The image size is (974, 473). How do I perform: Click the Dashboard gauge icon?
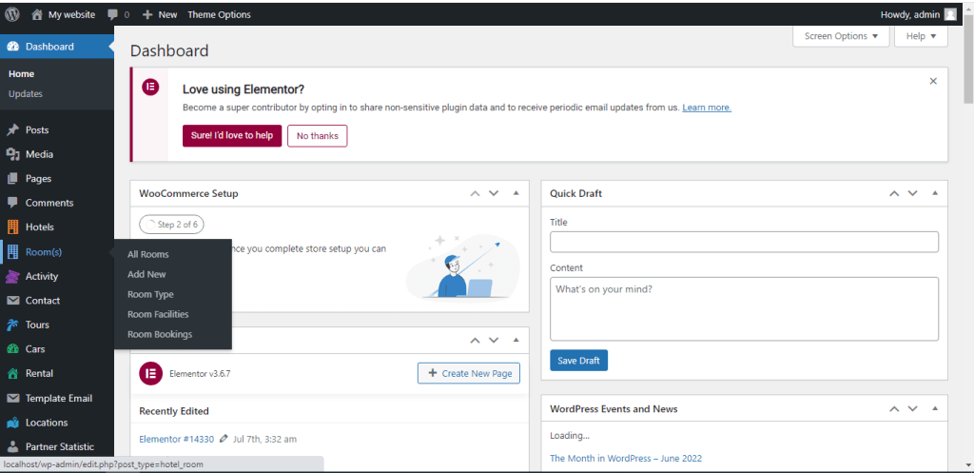pyautogui.click(x=12, y=47)
